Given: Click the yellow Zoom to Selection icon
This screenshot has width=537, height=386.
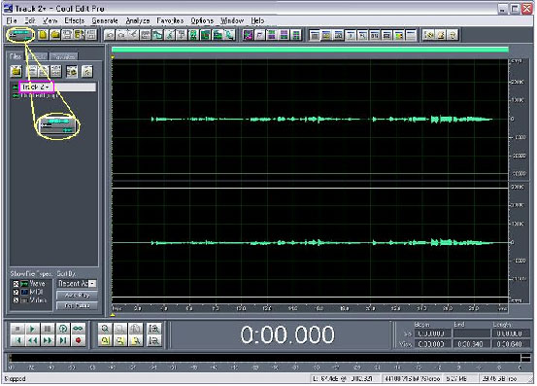Looking at the screenshot, I should (x=105, y=340).
